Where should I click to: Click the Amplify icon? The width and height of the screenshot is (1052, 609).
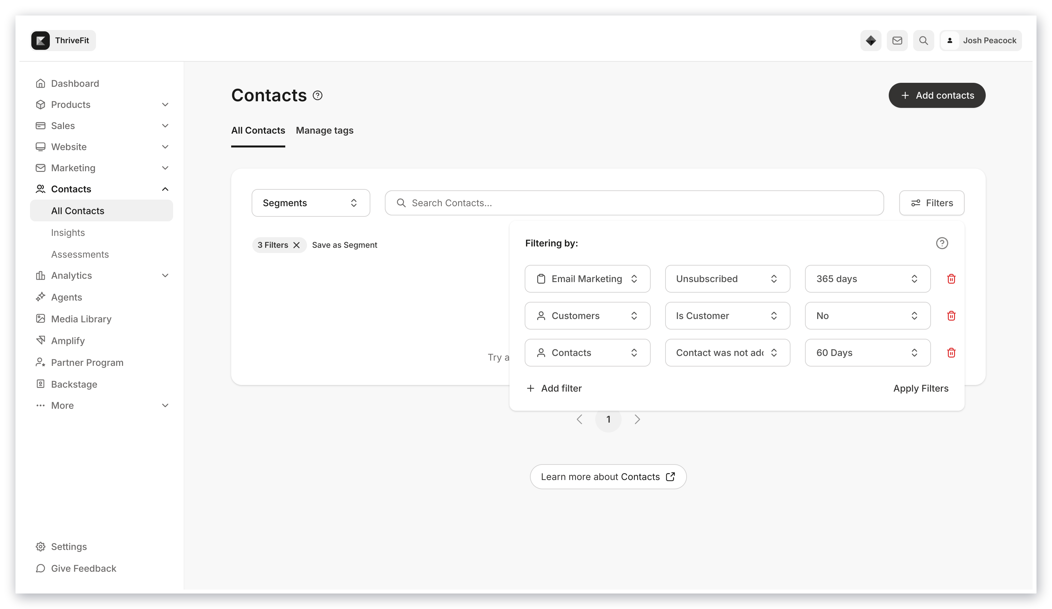(41, 340)
